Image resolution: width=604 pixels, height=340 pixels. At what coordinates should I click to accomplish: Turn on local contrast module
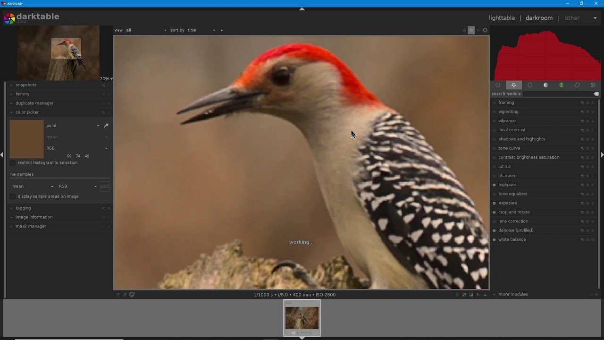pos(494,130)
